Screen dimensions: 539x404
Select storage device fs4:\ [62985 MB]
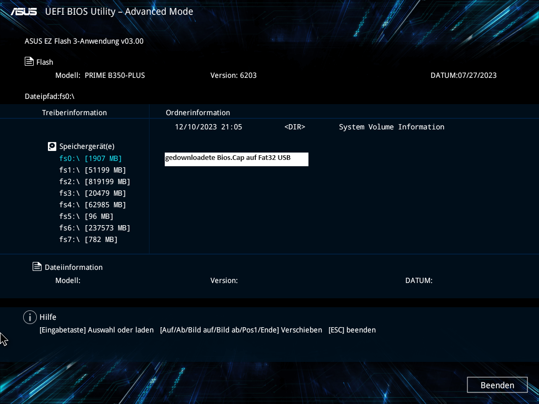[x=93, y=205]
